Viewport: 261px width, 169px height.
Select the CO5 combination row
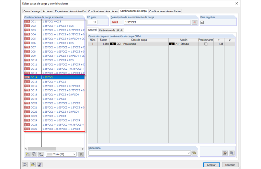pos(54,38)
